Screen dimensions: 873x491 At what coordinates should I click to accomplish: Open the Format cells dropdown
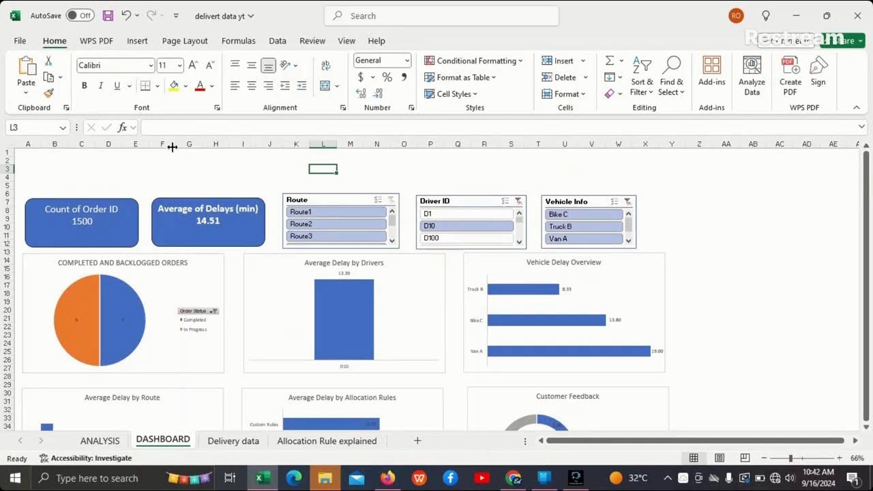(x=564, y=94)
